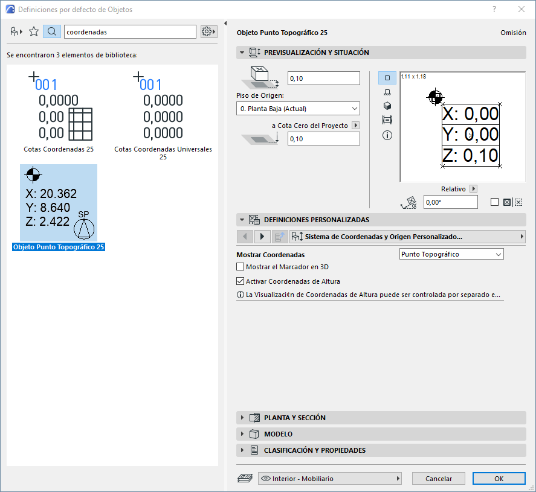
Task: Disable mirroring with empty square toggle
Action: (x=494, y=202)
